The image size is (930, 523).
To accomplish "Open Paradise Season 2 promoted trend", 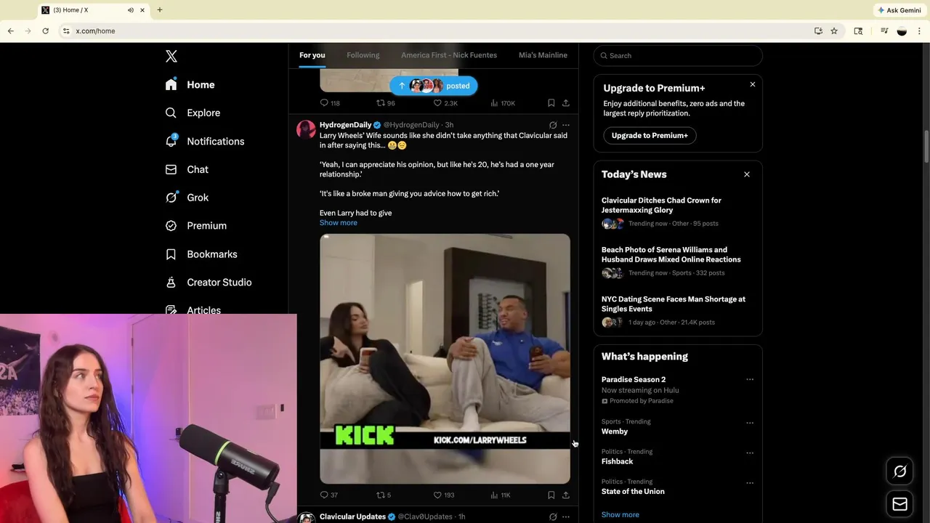I will click(634, 379).
